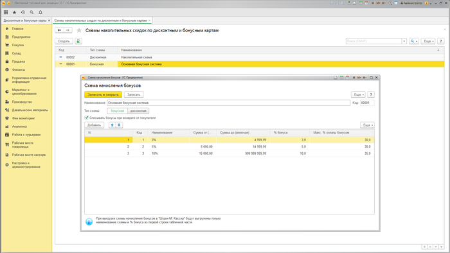Focus the Наименование input field
The width and height of the screenshot is (450, 253).
coord(228,103)
